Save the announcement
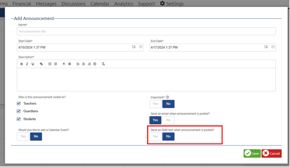Image resolution: width=290 pixels, height=167 pixels. pyautogui.click(x=252, y=154)
